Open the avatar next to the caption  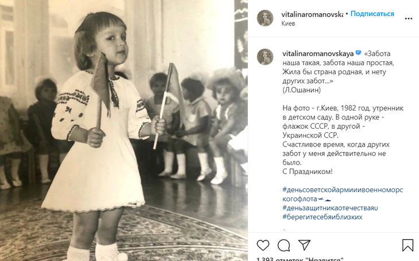tap(265, 57)
